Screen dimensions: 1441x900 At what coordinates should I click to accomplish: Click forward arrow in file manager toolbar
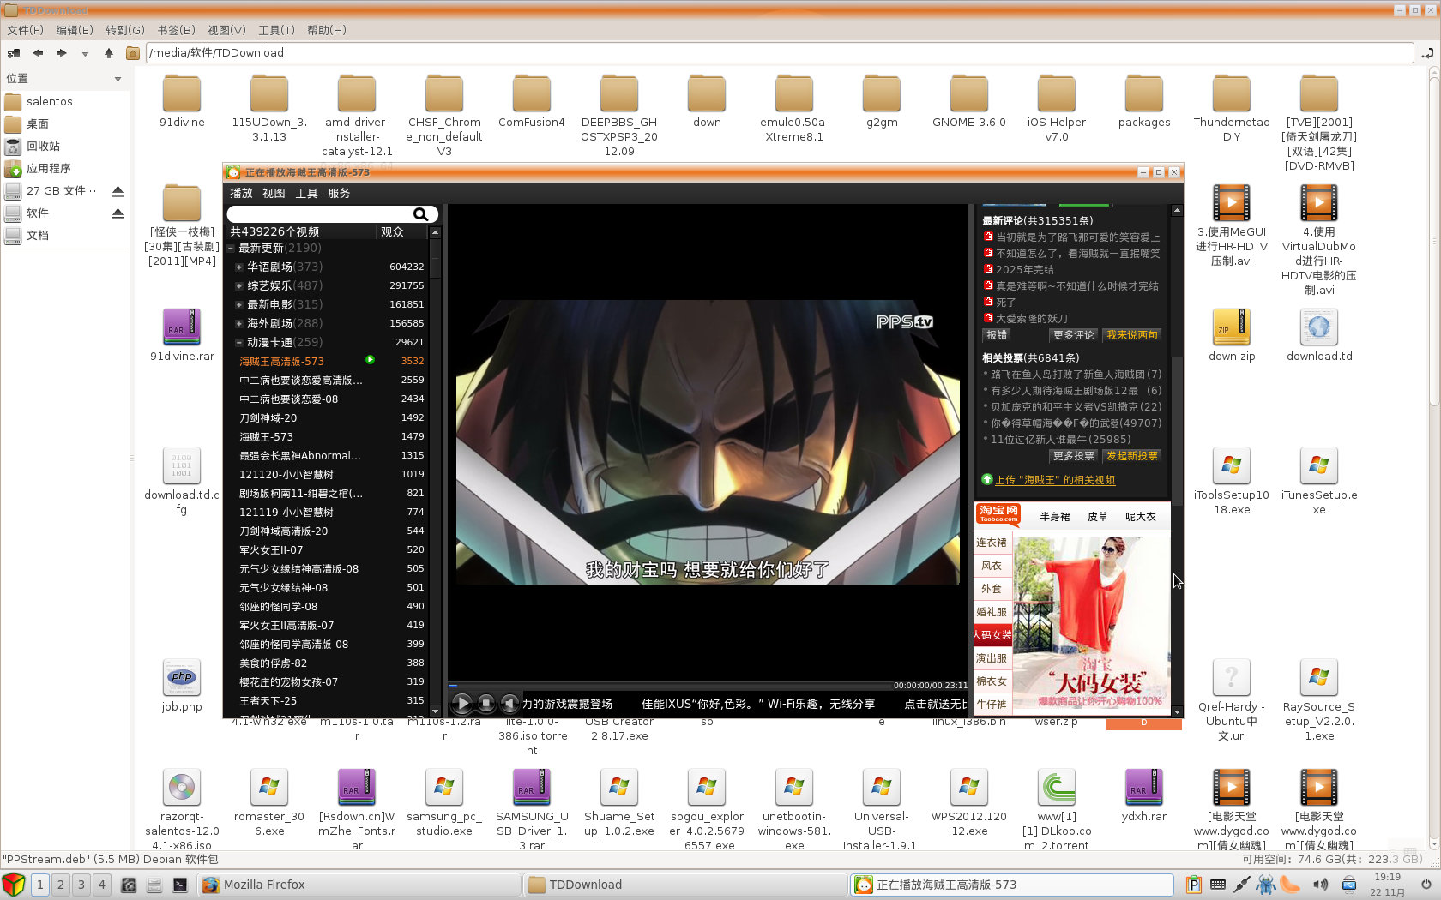tap(62, 53)
